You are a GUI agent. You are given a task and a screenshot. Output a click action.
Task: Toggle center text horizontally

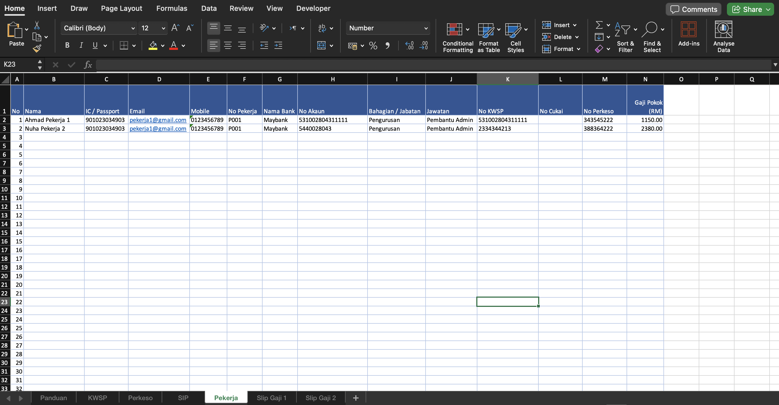pos(228,45)
